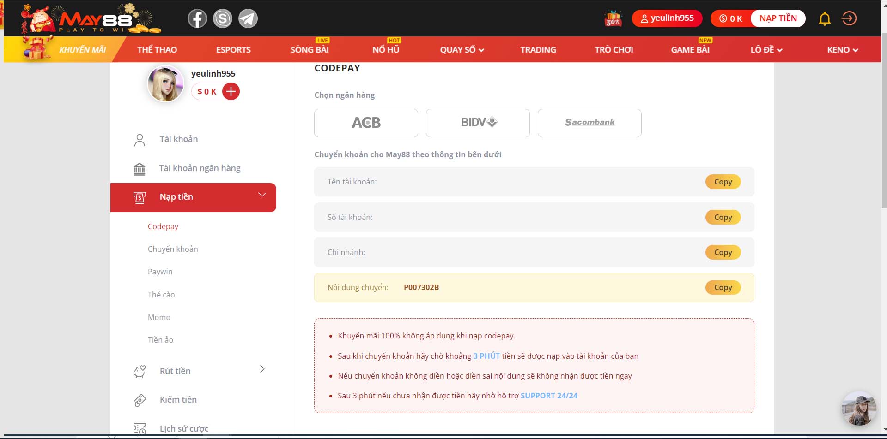Expand the Rút tiền submenu arrow

(262, 369)
